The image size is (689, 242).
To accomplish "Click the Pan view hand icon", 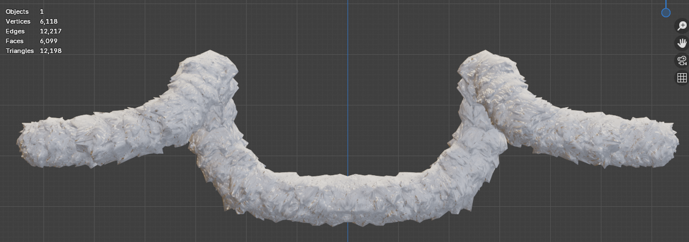I will [682, 43].
